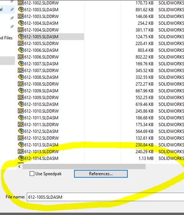Click the horizontal scrollbar thumb
Image resolution: width=184 pixels, height=215 pixels.
tap(84, 166)
